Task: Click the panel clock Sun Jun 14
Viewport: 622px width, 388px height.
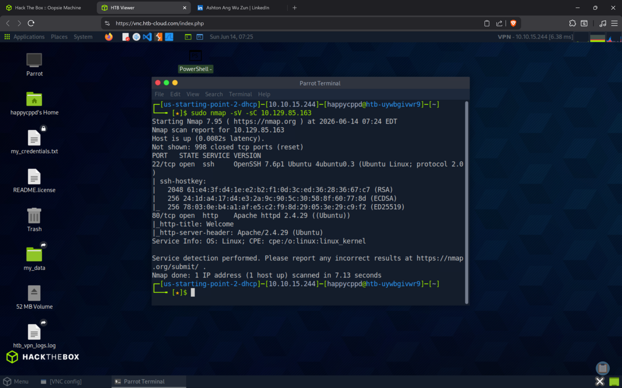Action: coord(231,37)
